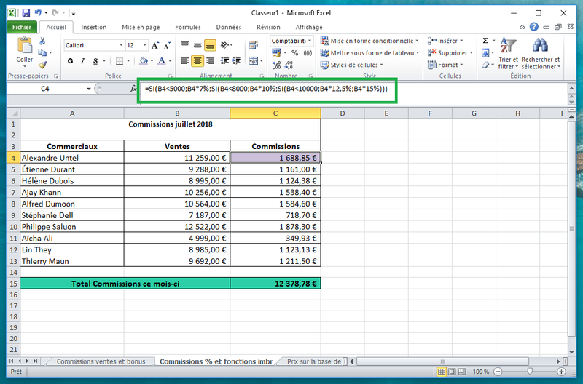The width and height of the screenshot is (583, 384).
Task: Toggle bold G formatting
Action: (x=70, y=61)
